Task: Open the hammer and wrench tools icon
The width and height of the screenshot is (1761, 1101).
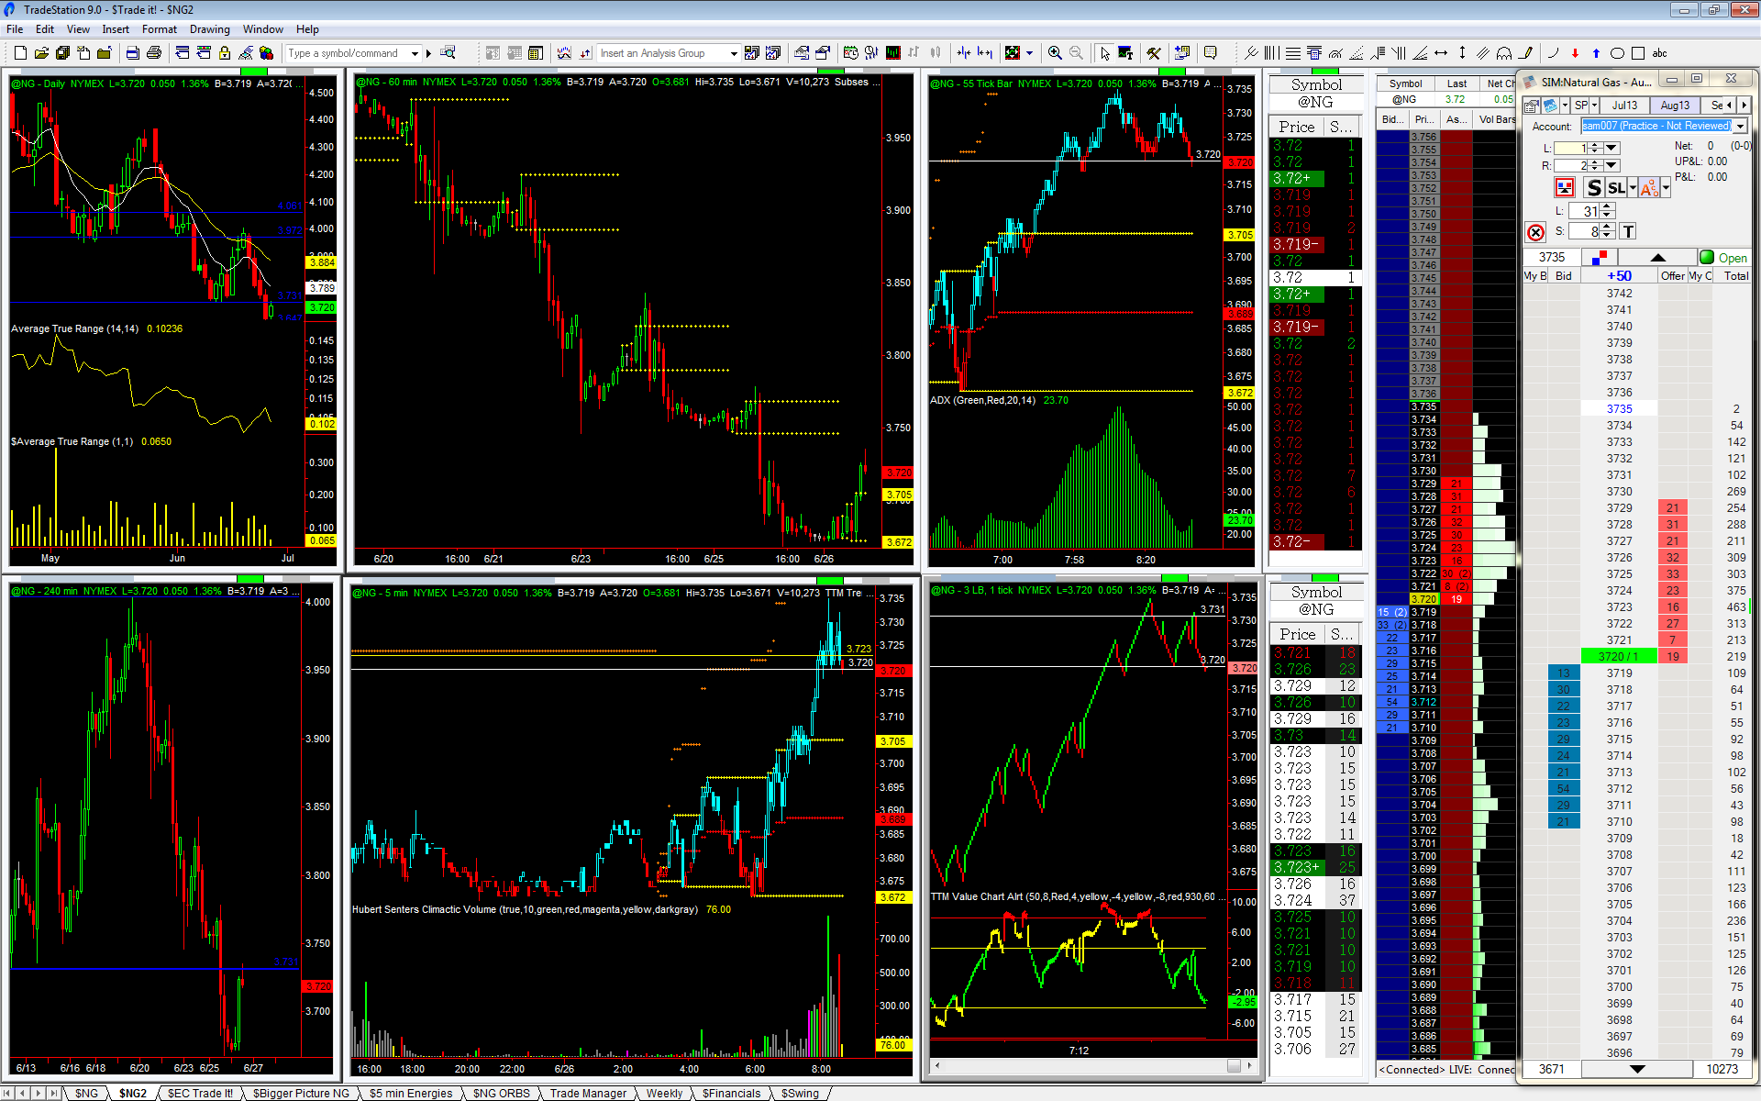Action: (x=1154, y=53)
